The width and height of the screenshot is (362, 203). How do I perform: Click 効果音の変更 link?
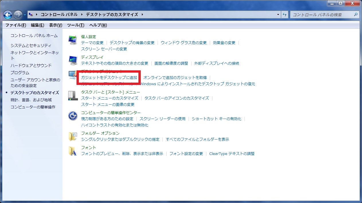coord(224,43)
